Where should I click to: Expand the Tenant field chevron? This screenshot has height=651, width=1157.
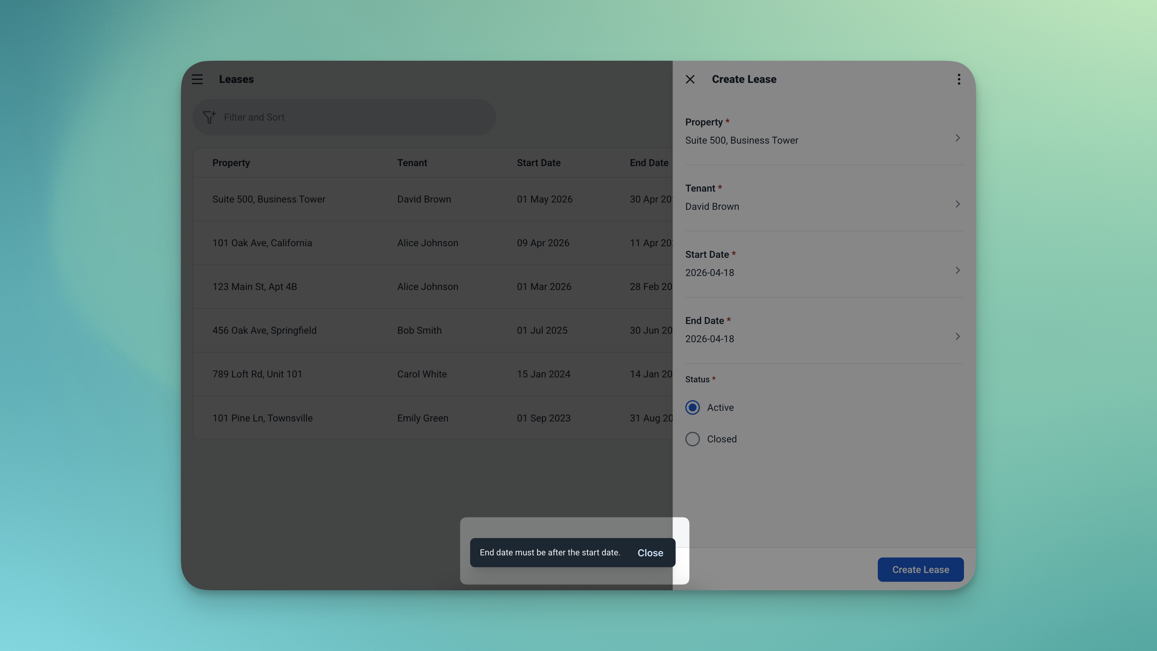(x=957, y=204)
